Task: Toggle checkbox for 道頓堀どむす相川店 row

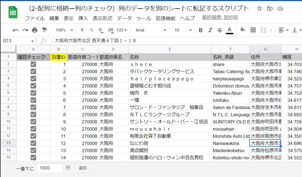Action: point(33,86)
